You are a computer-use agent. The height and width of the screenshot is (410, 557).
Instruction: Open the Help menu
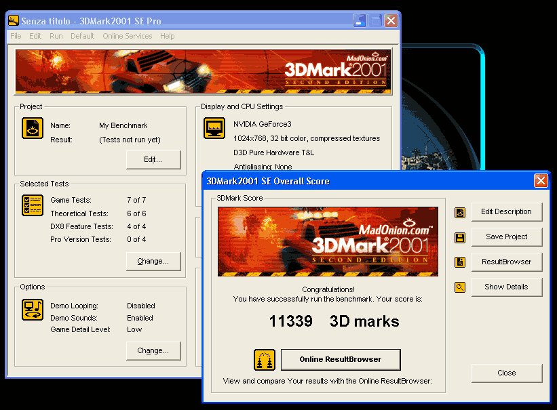coord(167,36)
